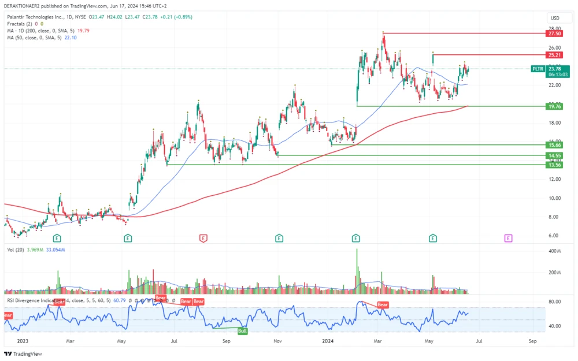The image size is (578, 361).
Task: Click the Fractals (2) indicator legend entry
Action: point(18,25)
